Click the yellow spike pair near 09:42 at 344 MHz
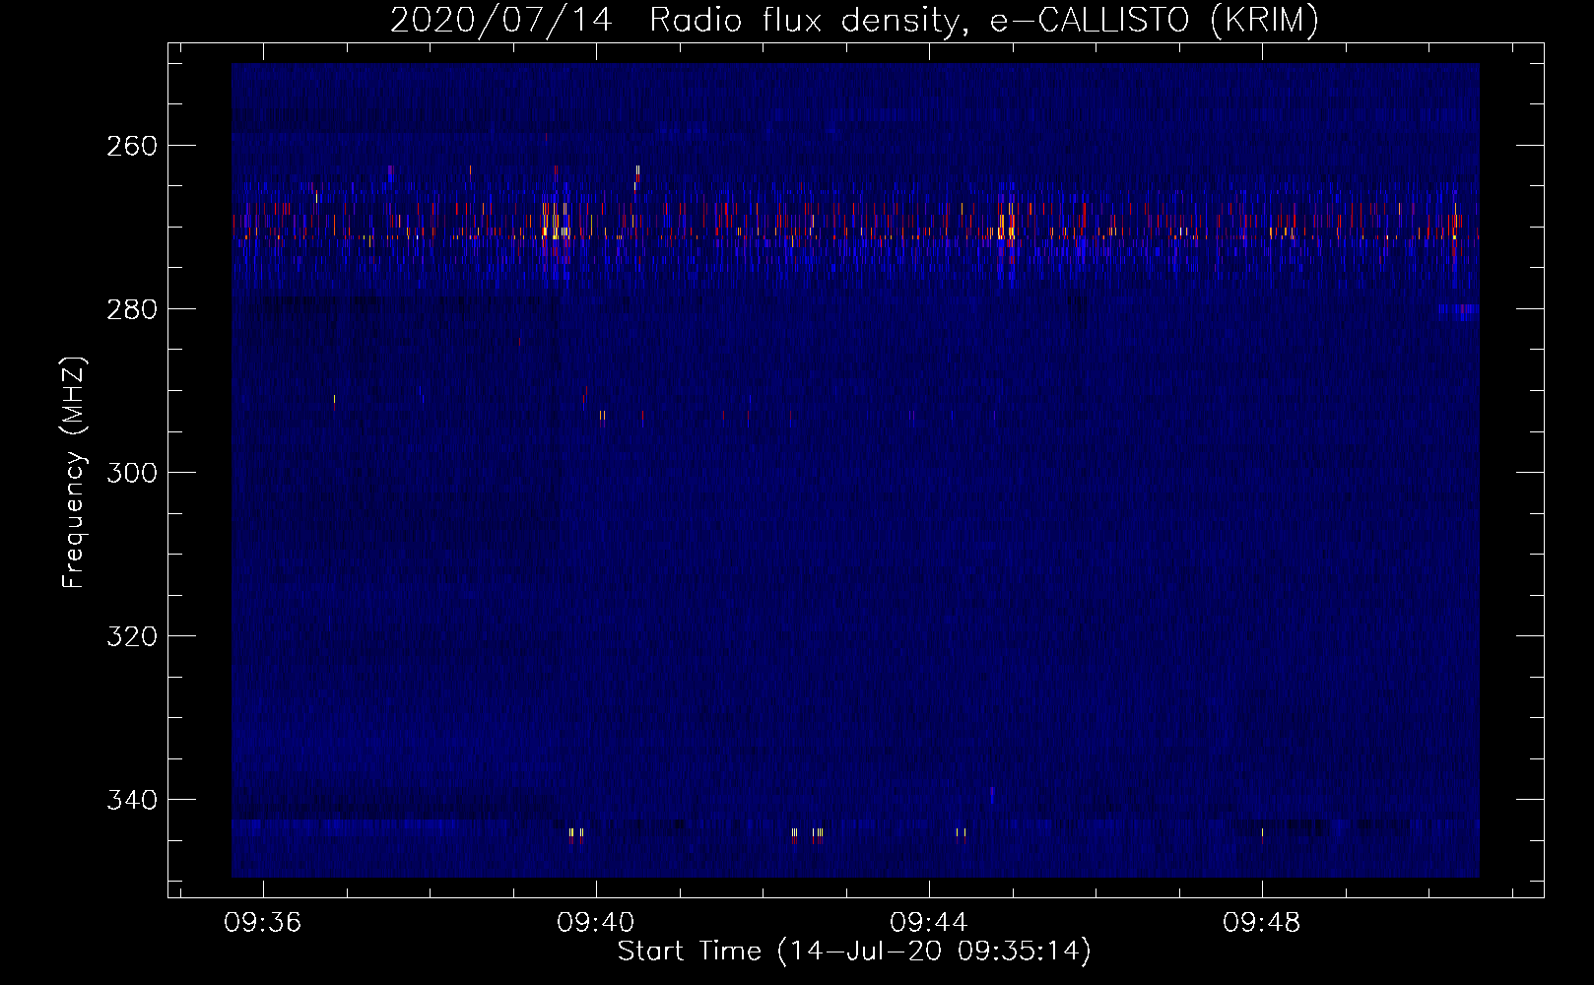 coord(807,835)
